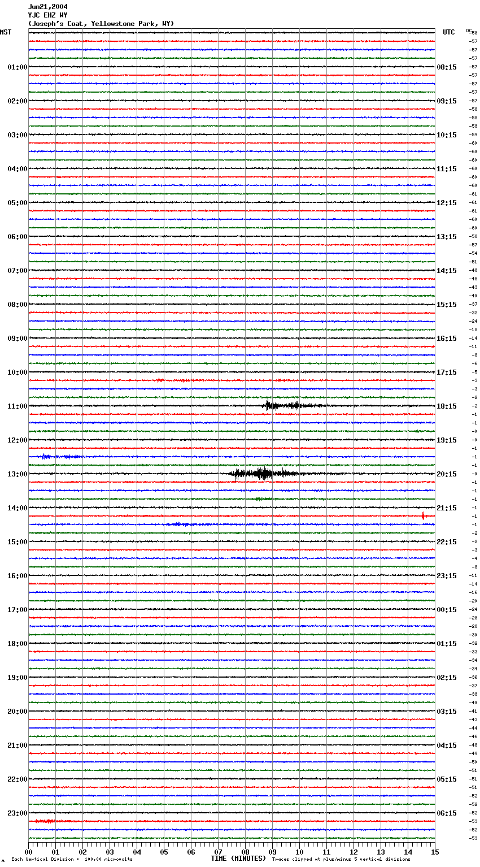
Task: Click minute tick 03 on the time axis
Action: (110, 852)
